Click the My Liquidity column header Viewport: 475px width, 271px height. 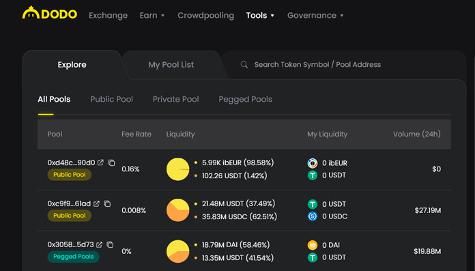coord(327,134)
